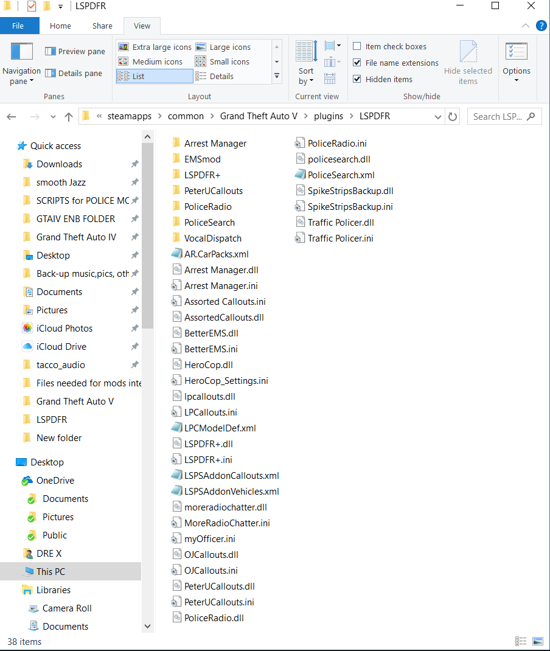Switch to details view status icon

coord(521,641)
